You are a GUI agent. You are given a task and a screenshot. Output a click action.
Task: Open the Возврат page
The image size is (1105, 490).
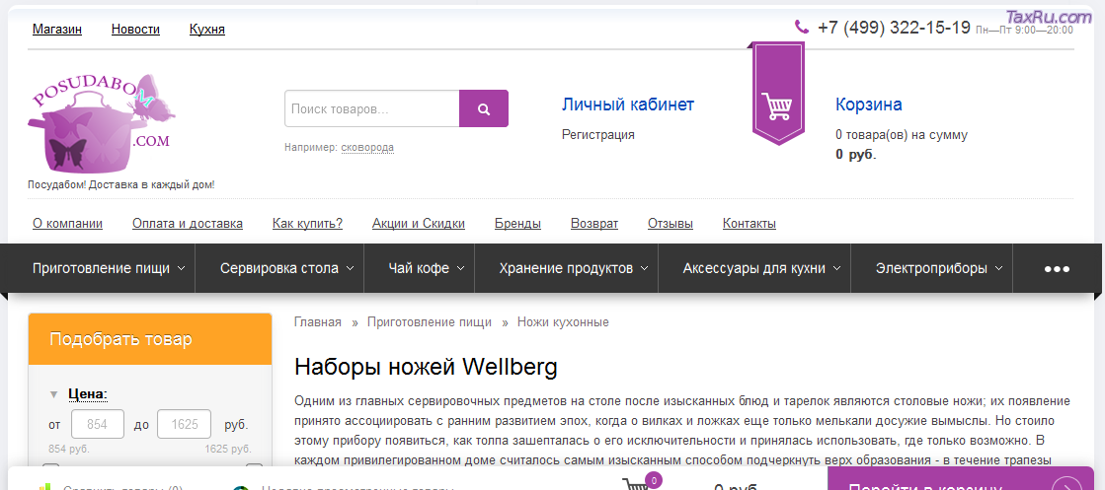594,223
